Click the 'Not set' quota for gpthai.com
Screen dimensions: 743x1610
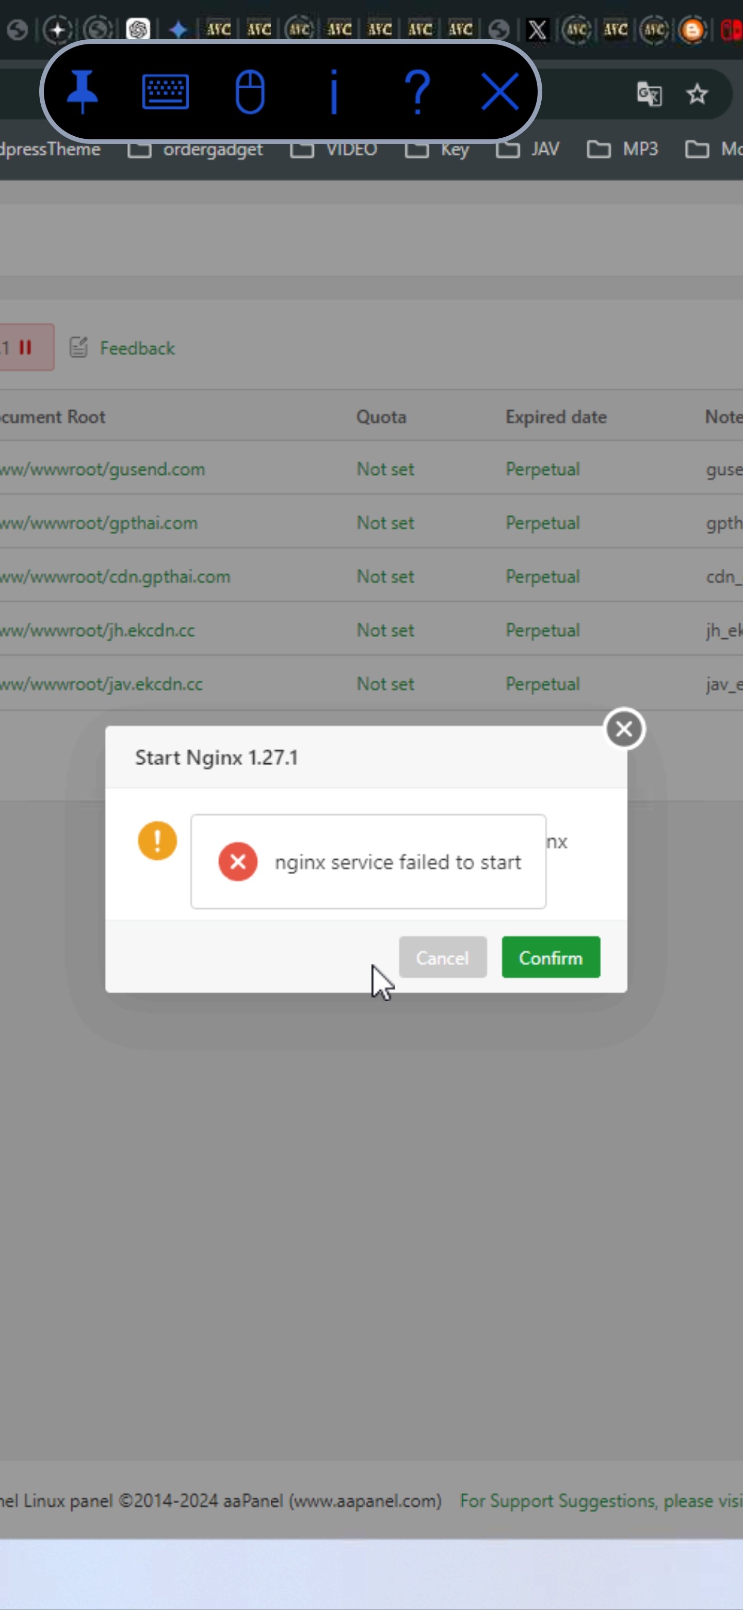[385, 523]
